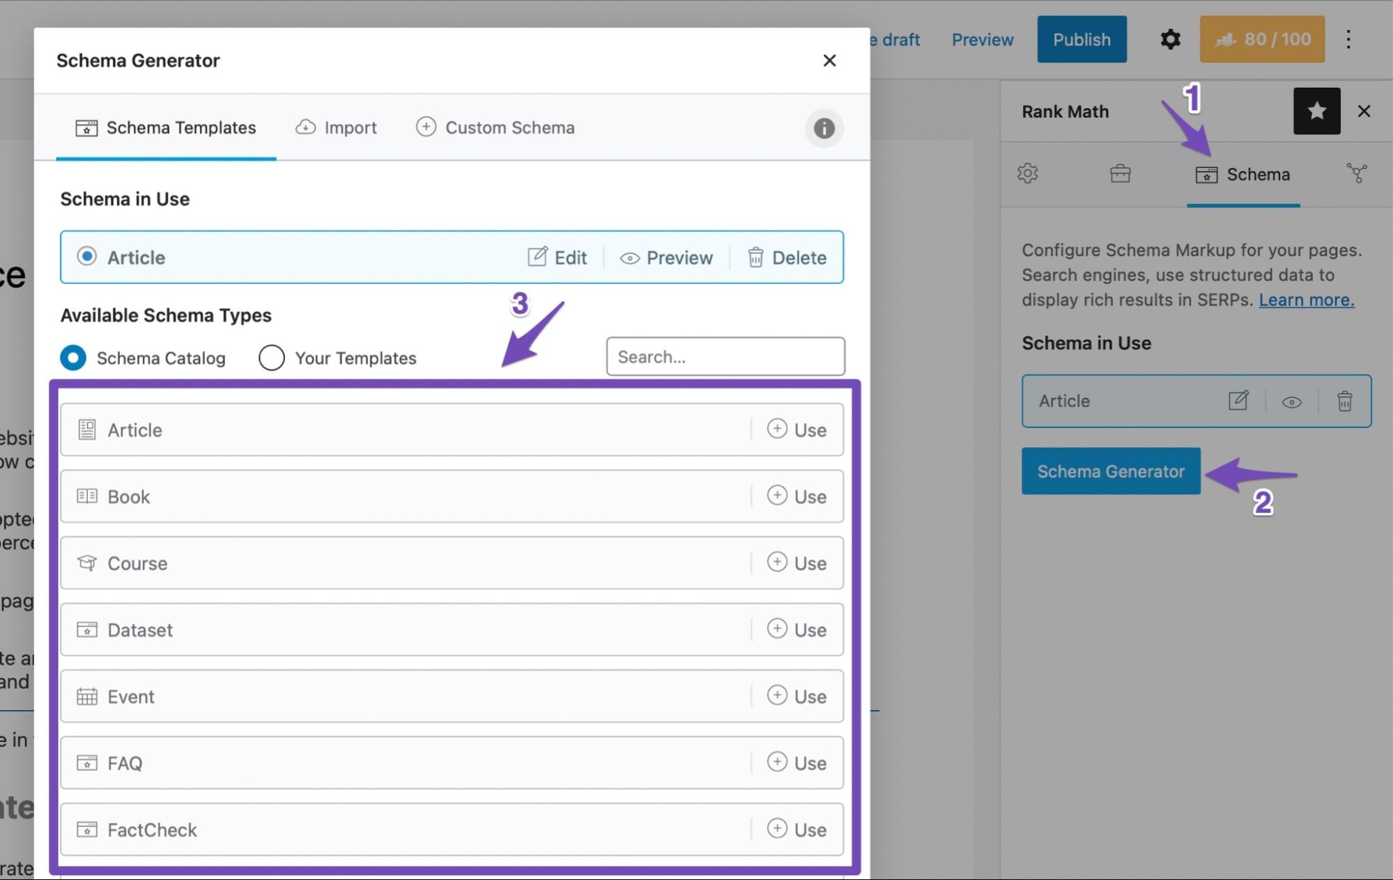Click the info icon in Schema Generator header
The width and height of the screenshot is (1393, 880).
tap(824, 128)
